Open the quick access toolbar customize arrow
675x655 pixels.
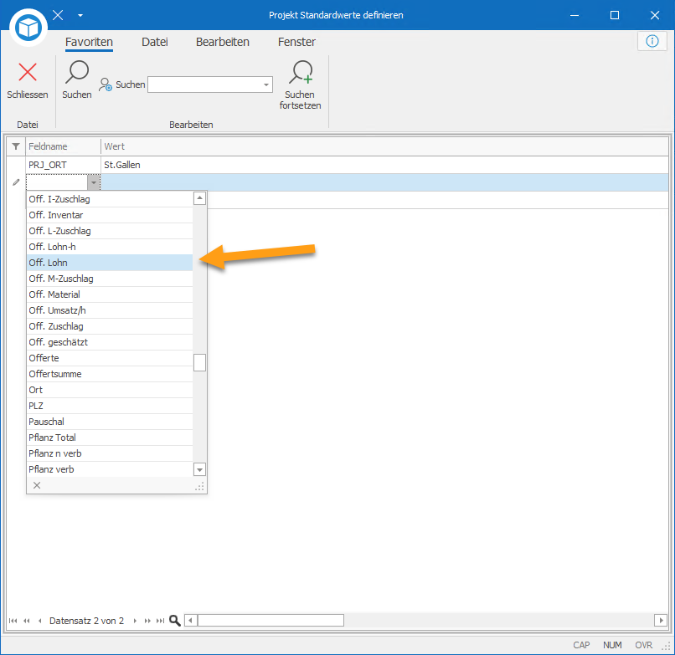click(x=80, y=16)
